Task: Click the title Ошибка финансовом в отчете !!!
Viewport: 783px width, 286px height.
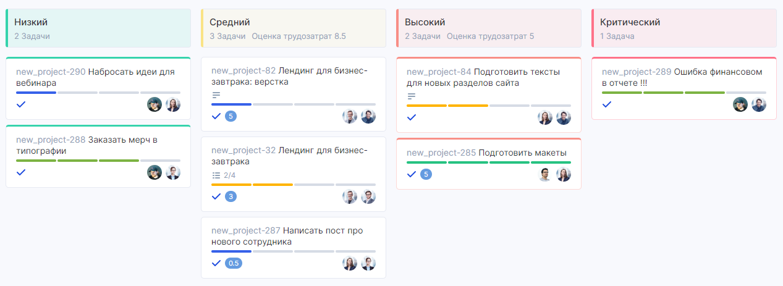Action: (x=682, y=77)
